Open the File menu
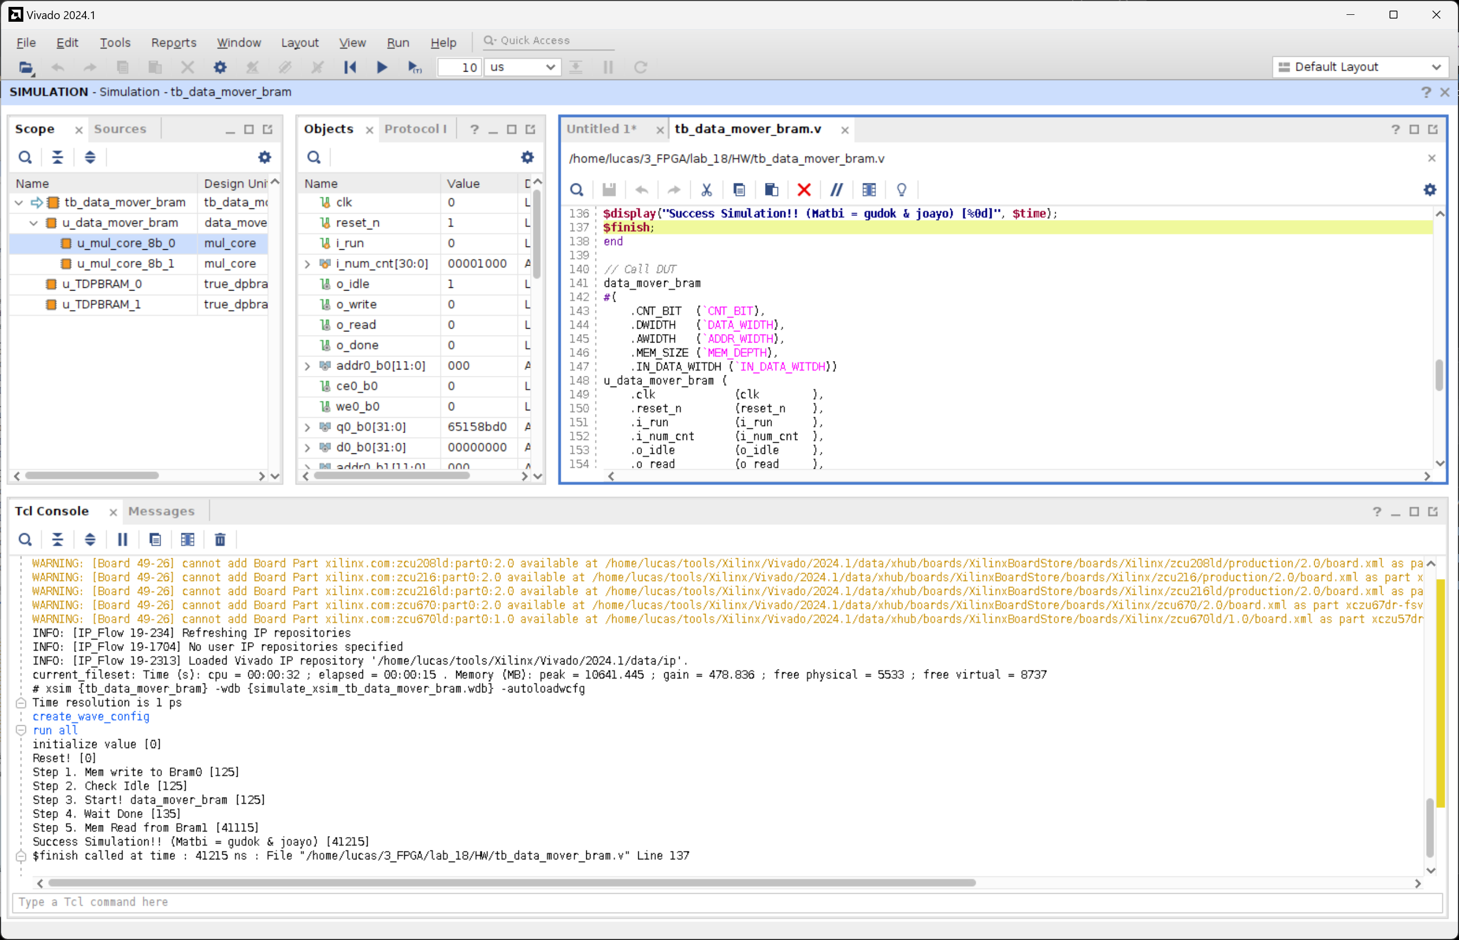The image size is (1459, 940). pos(25,43)
